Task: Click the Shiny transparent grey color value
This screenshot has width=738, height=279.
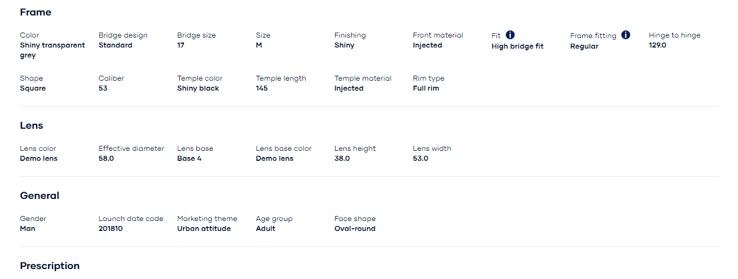Action: 53,50
